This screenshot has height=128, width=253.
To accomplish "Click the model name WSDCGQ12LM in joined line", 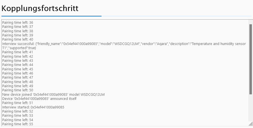I will click(x=92, y=94).
